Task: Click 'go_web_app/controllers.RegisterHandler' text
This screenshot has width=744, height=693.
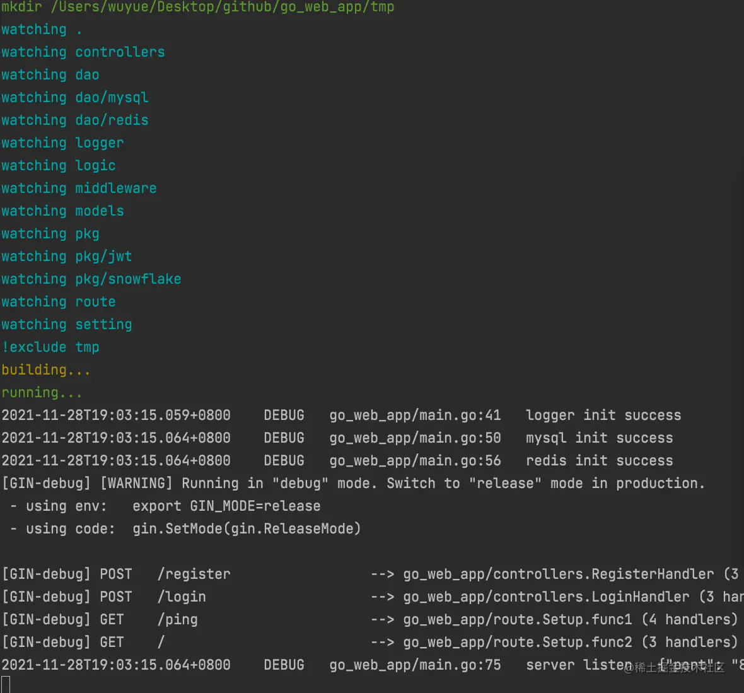Action: click(559, 574)
